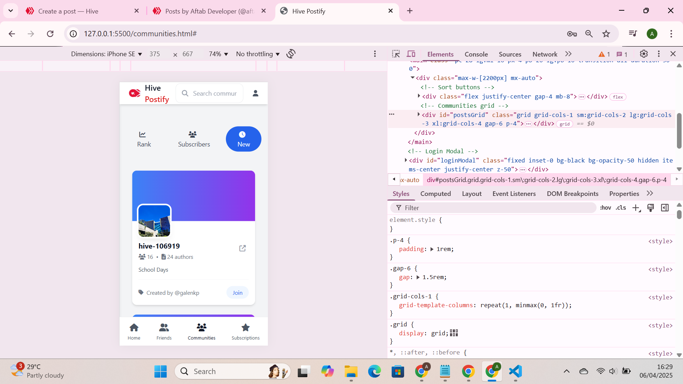The height and width of the screenshot is (384, 683).
Task: Open the Event Listeners tab
Action: 514,193
